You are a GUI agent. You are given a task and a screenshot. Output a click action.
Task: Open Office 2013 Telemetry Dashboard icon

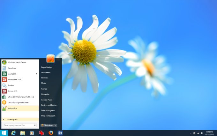4,97
